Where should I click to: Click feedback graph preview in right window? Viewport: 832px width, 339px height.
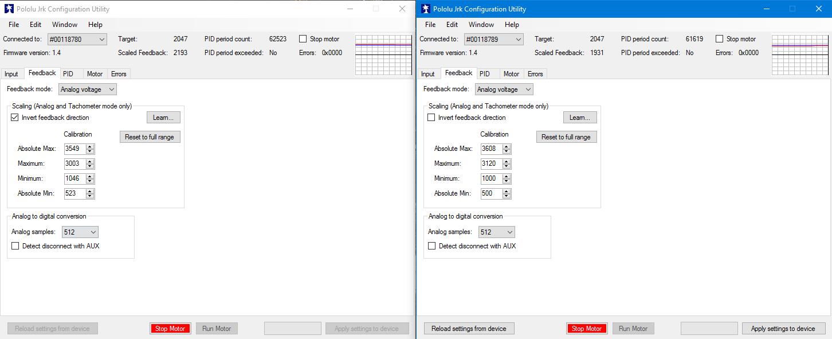tap(800, 55)
